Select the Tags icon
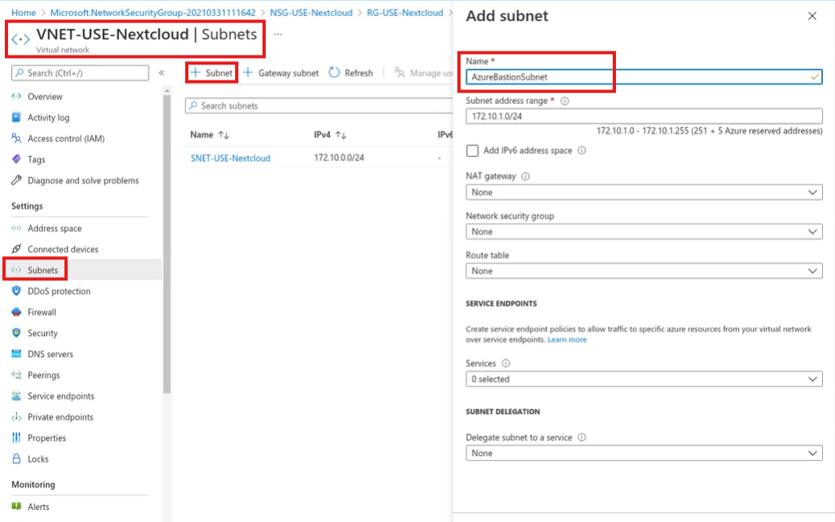This screenshot has width=835, height=522. [x=17, y=159]
